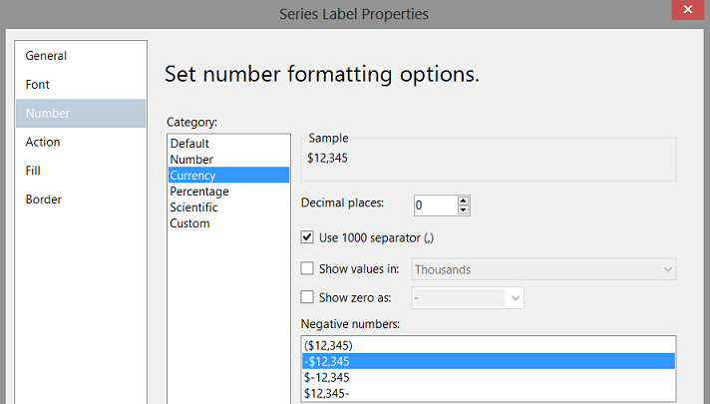The image size is (710, 404).
Task: Tick the Show zero as checkbox
Action: coord(308,297)
